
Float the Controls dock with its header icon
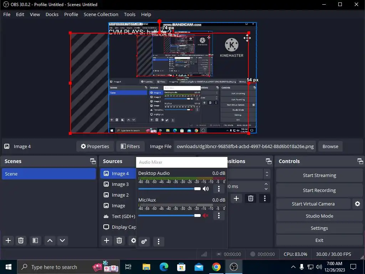360,161
